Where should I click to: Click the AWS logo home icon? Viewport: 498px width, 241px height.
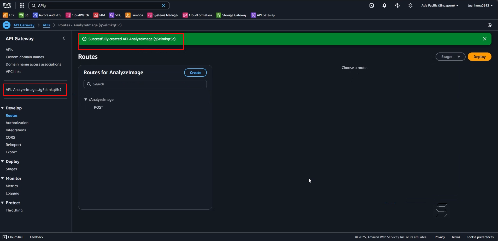7,5
